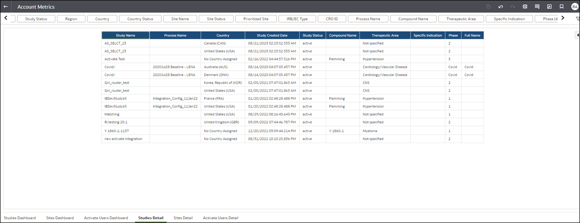Switch to Sites Detail tab
This screenshot has height=223, width=580.
[x=183, y=218]
